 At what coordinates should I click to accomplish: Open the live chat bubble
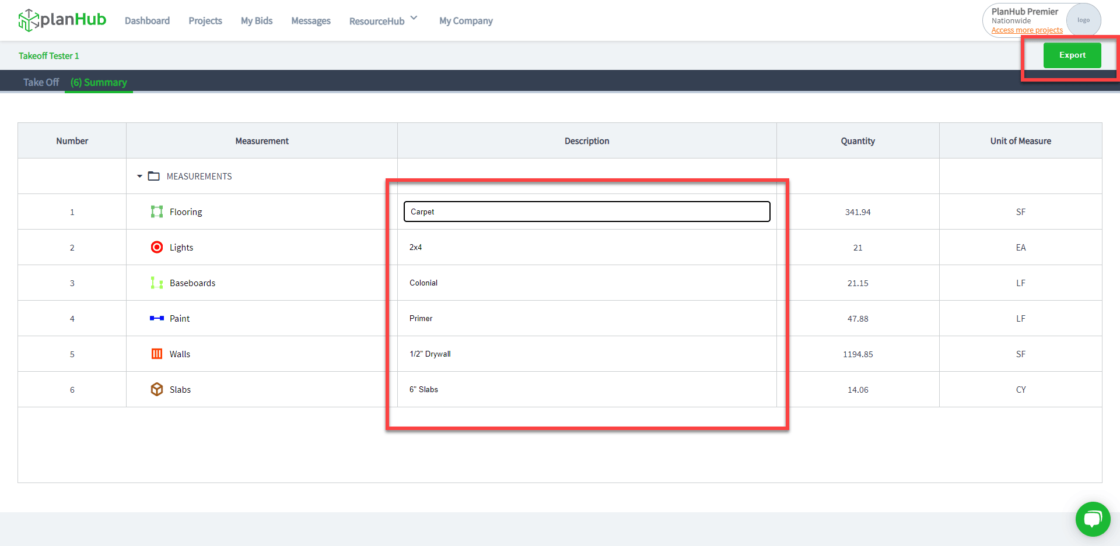coord(1093,519)
